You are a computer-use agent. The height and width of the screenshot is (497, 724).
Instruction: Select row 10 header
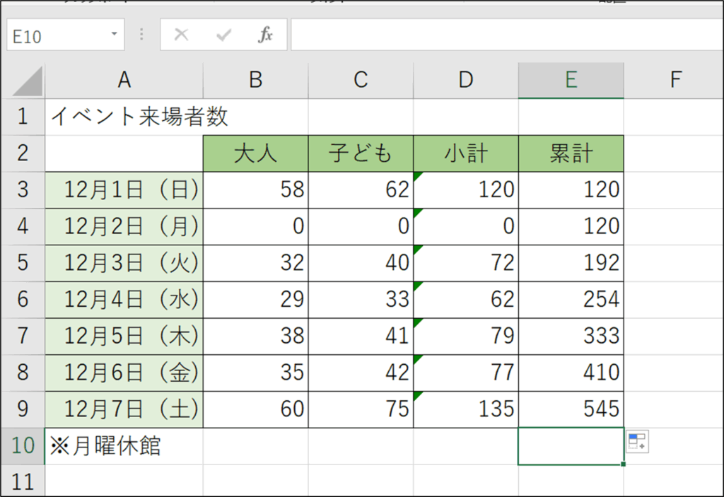click(x=23, y=445)
